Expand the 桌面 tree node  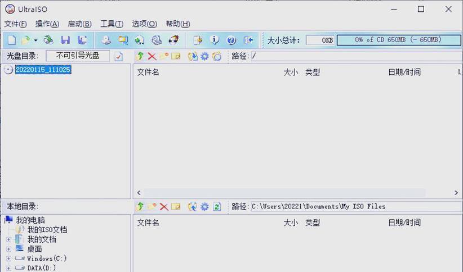(x=8, y=249)
